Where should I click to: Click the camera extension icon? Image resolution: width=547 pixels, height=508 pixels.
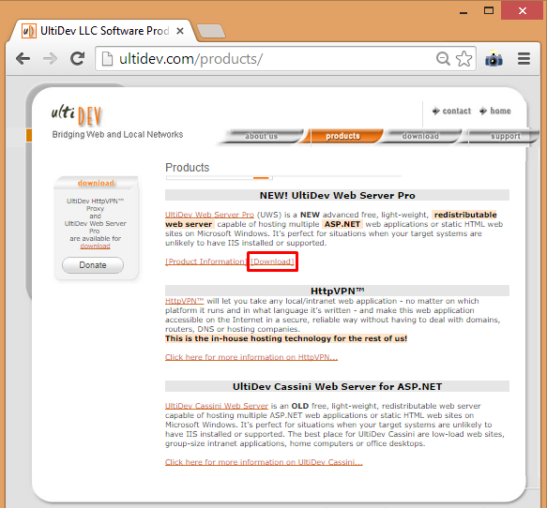tap(494, 58)
